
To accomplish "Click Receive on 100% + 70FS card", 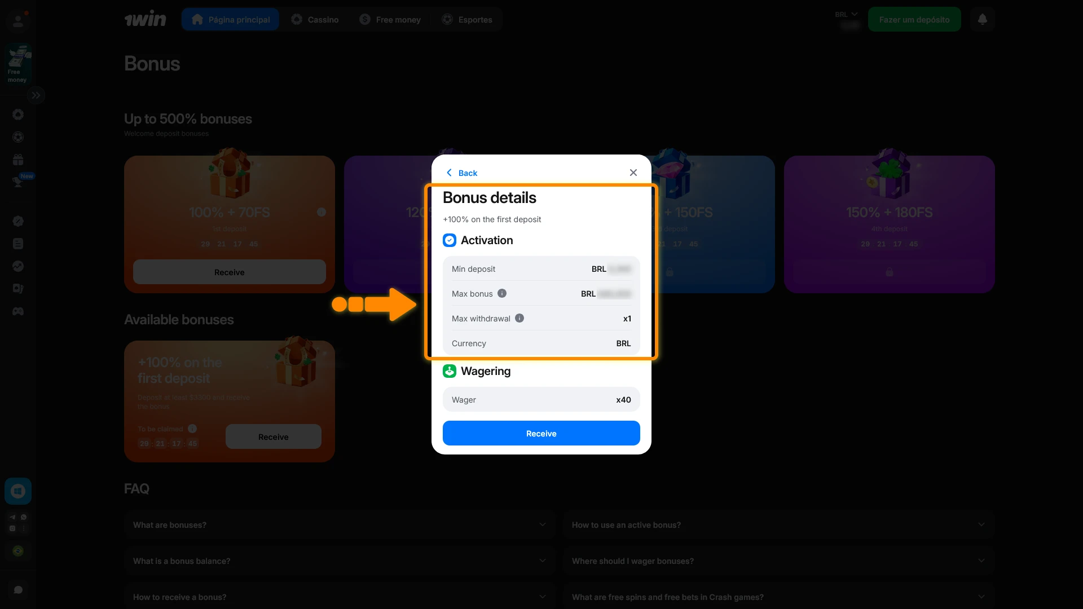I will 229,272.
